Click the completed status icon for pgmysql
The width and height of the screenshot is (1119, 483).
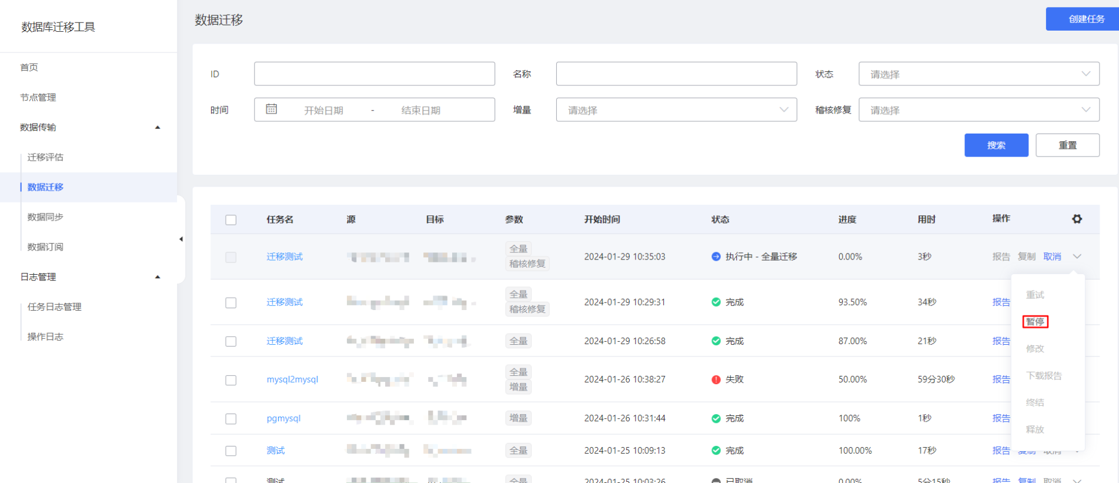(x=716, y=418)
